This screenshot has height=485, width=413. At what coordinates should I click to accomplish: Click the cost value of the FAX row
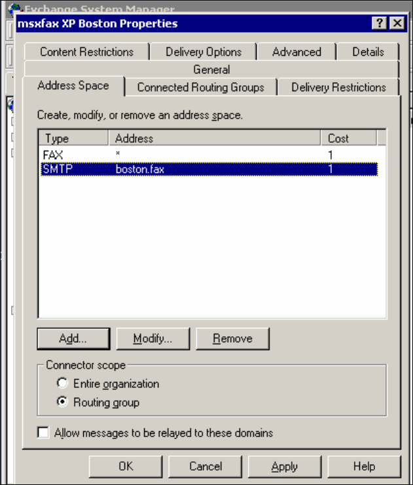coord(331,155)
